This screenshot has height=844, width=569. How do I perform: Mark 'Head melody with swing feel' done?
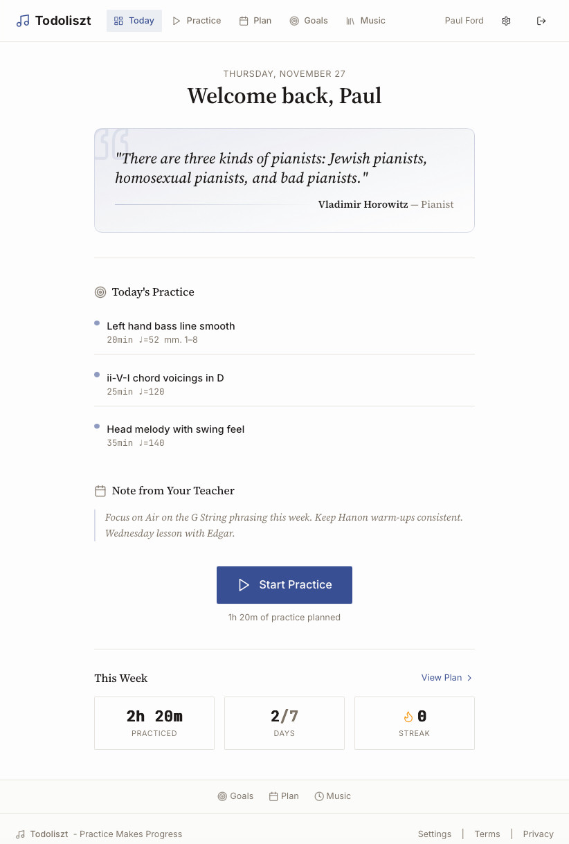click(x=96, y=427)
